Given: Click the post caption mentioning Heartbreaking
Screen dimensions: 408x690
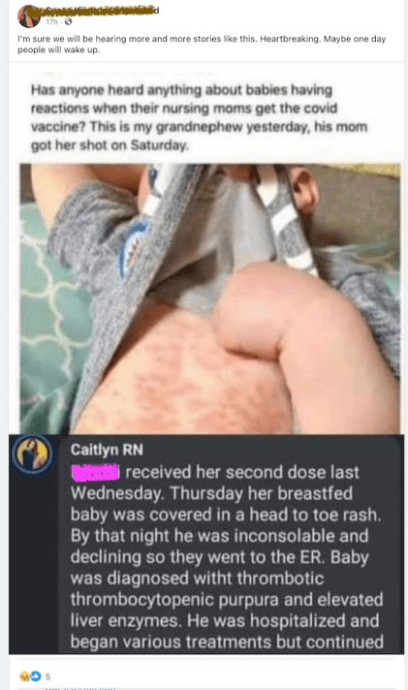Looking at the screenshot, I should pyautogui.click(x=202, y=44).
